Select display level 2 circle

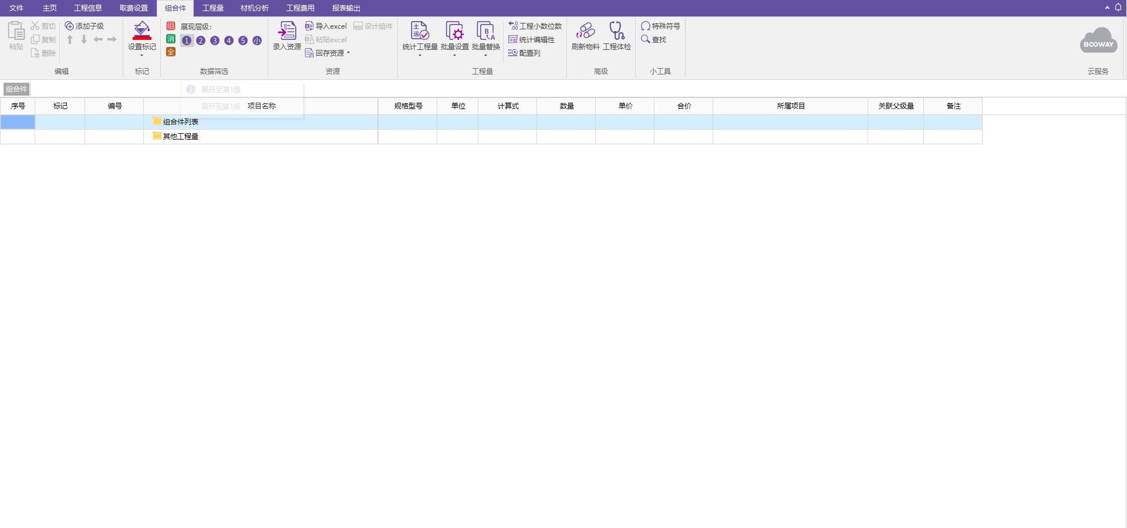(x=201, y=40)
